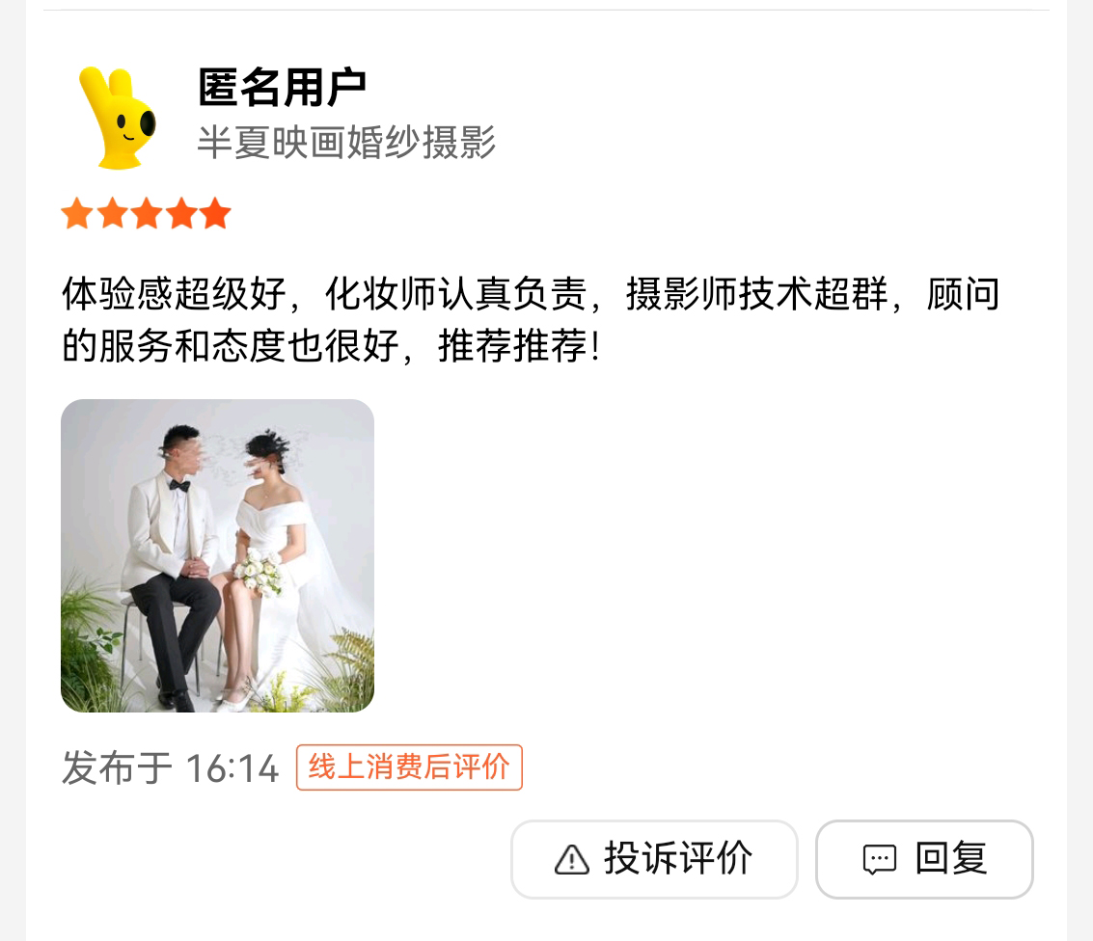Click the 发布于 16:14 timestamp
This screenshot has height=941, width=1093.
click(170, 768)
